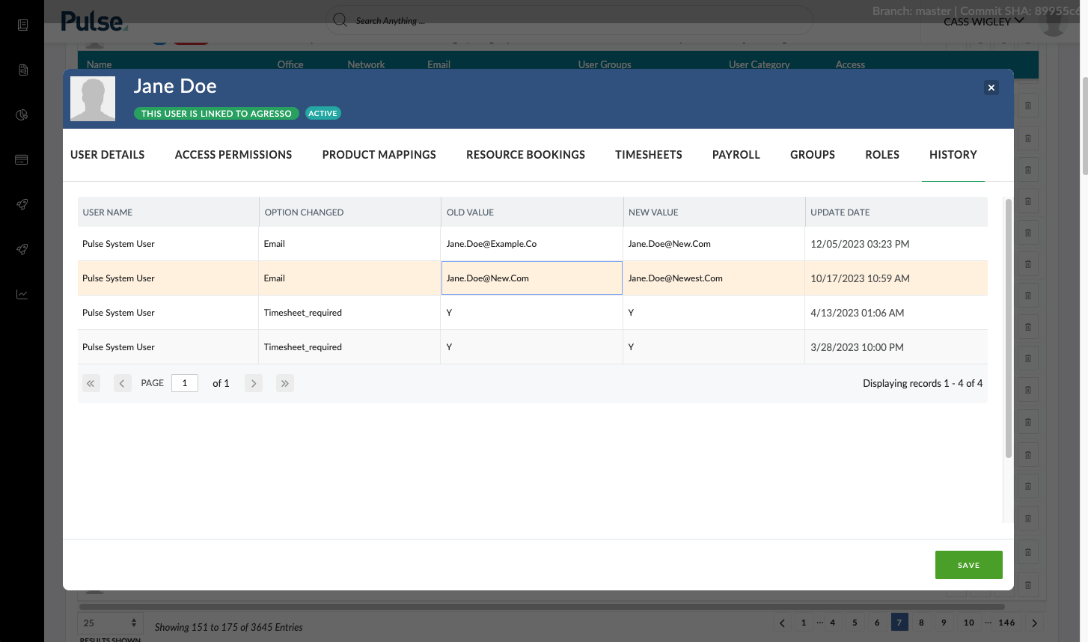Open the results shown 25 dropdown

[109, 623]
